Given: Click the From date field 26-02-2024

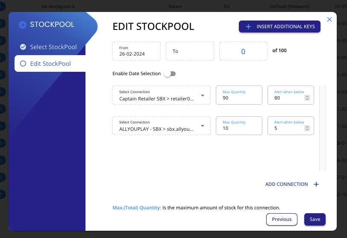Looking at the screenshot, I should point(137,51).
